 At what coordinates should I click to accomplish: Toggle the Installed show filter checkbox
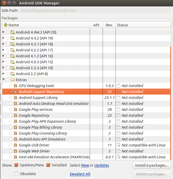[x=48, y=165]
